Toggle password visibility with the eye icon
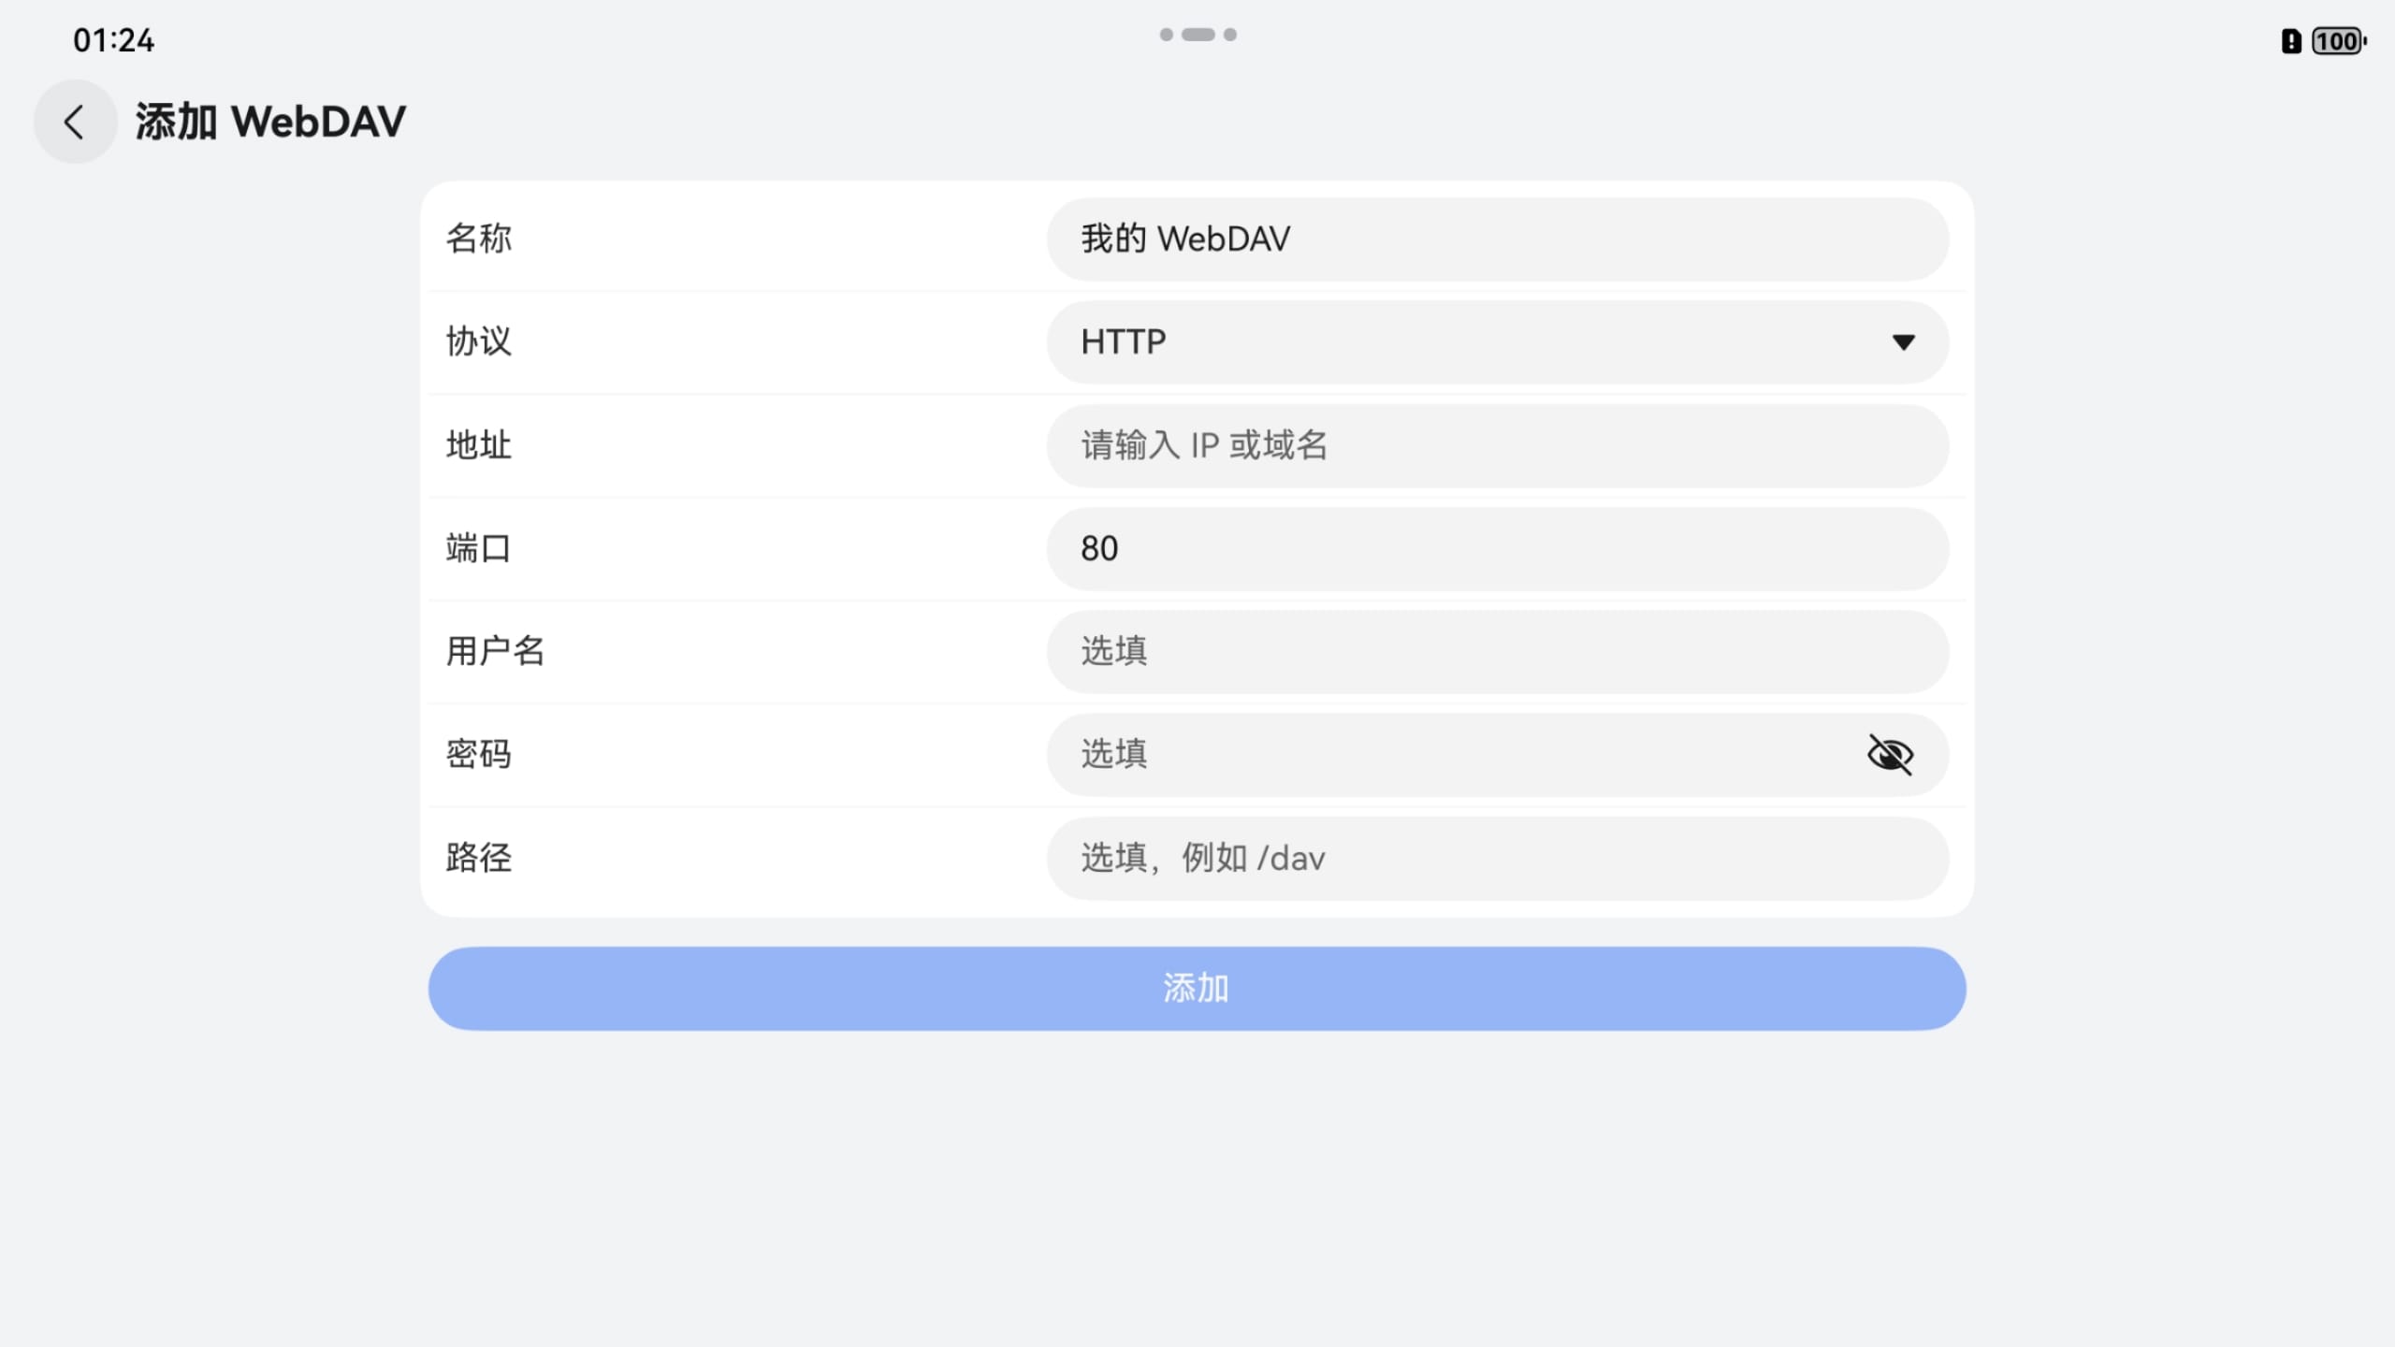 [x=1890, y=754]
